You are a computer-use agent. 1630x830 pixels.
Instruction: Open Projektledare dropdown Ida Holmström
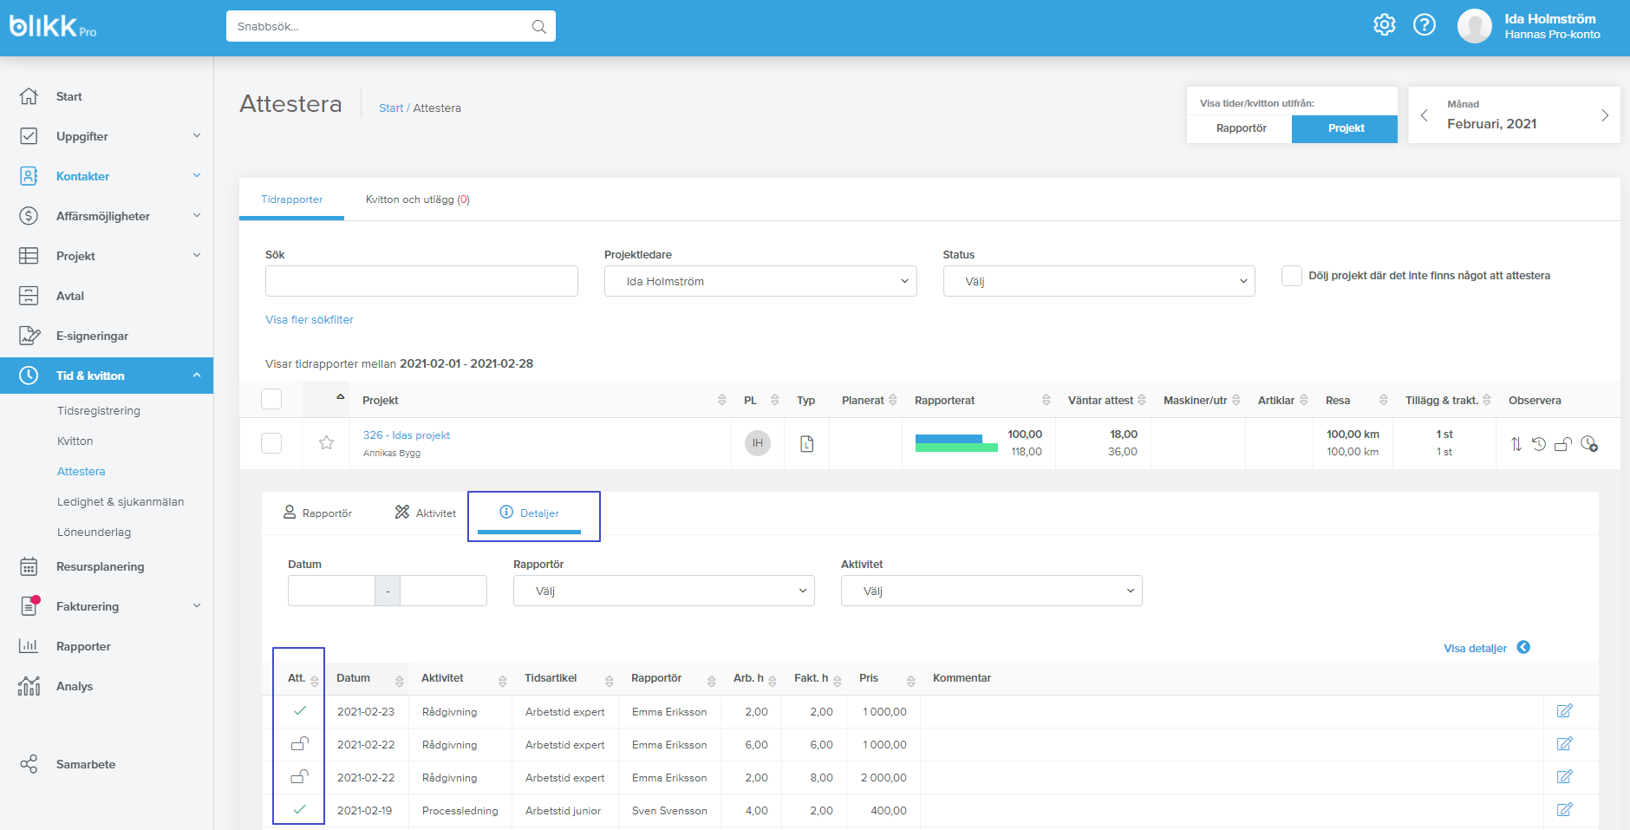tap(760, 281)
